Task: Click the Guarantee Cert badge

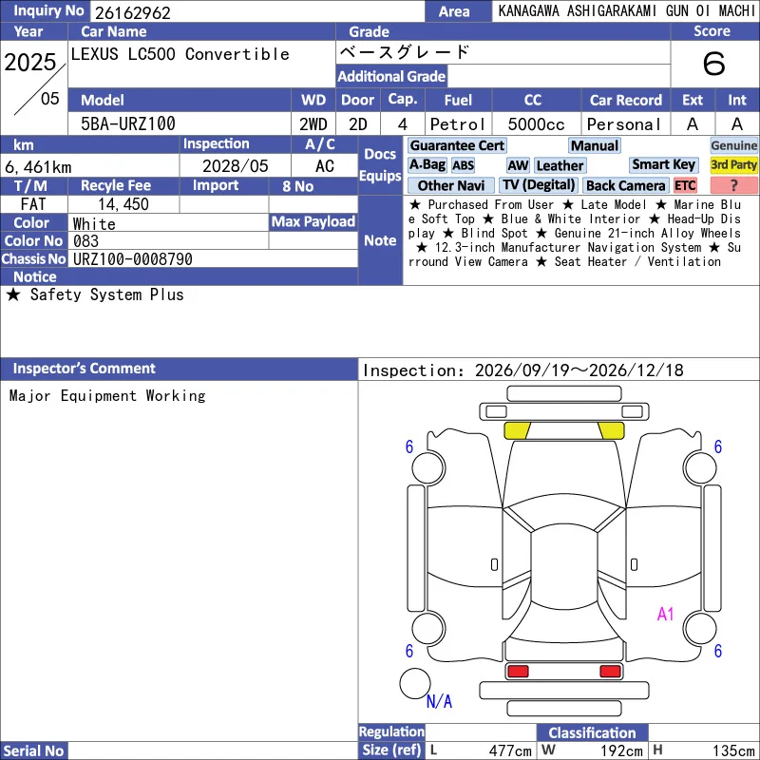Action: click(457, 145)
